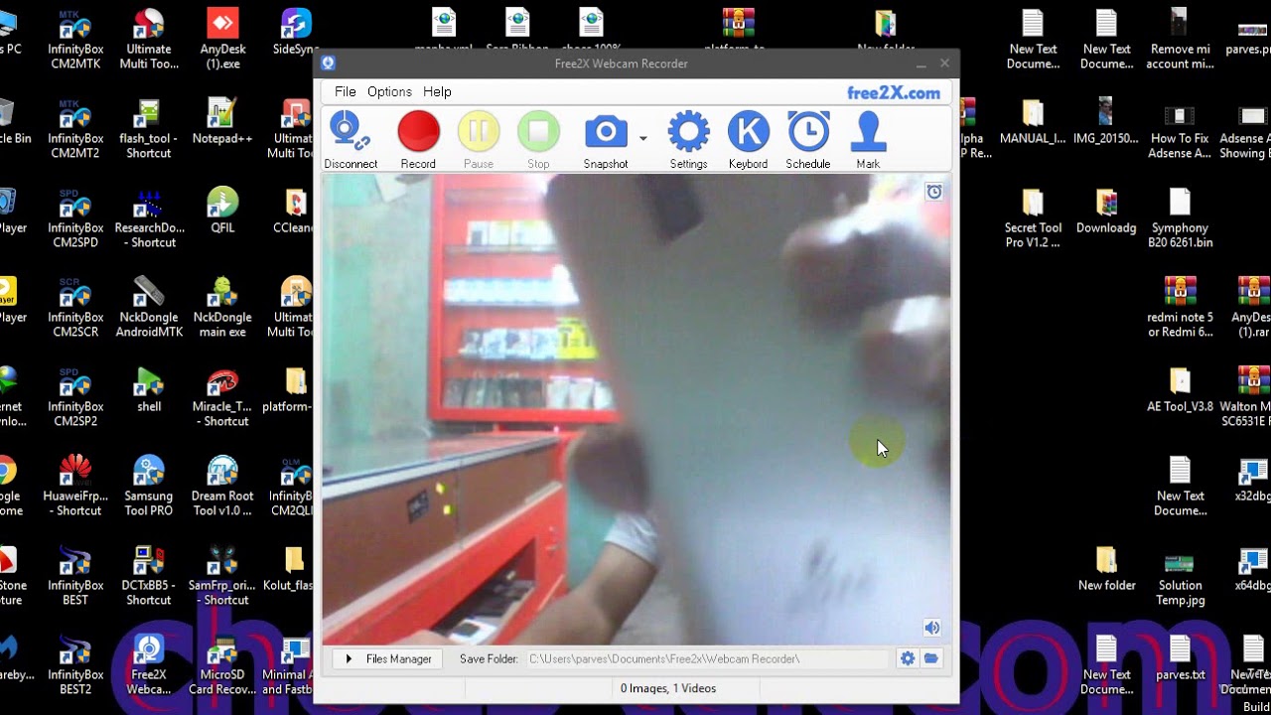Select the ResearchDo... - Shortcut desktop icon
The image size is (1271, 715).
149,218
